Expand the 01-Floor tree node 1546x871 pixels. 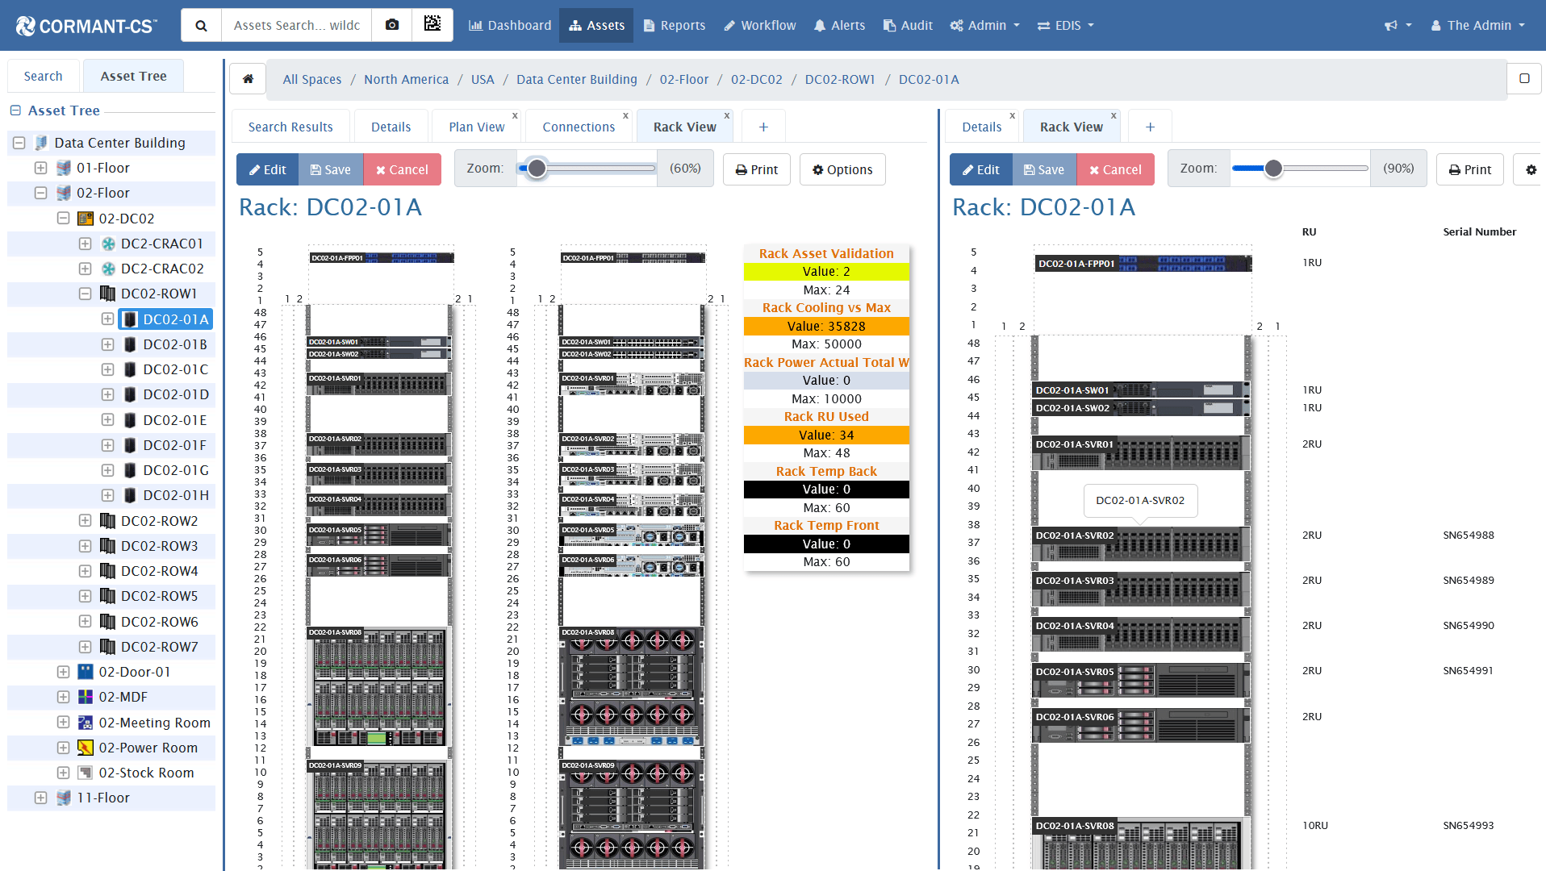40,168
